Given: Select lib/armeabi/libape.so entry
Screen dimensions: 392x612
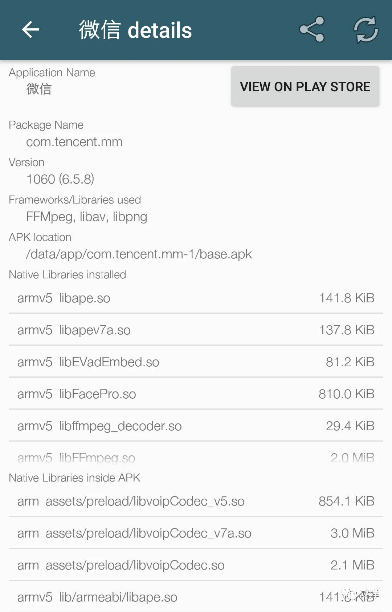Looking at the screenshot, I should point(196,597).
